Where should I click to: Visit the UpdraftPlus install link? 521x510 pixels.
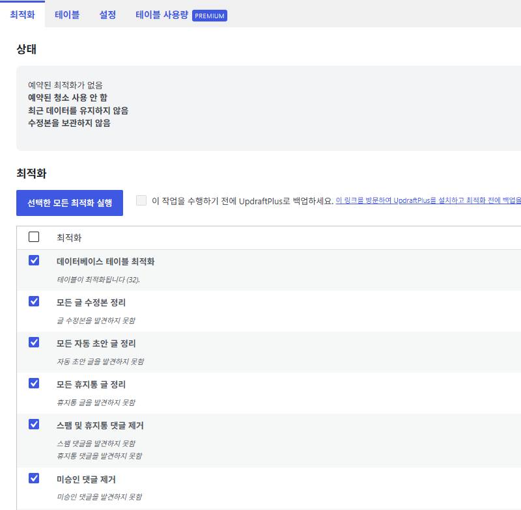point(429,200)
